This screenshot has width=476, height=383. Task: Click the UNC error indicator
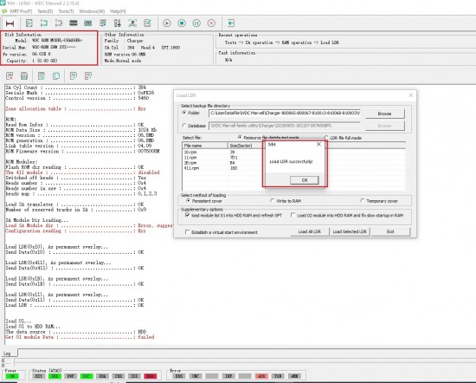[x=196, y=376]
